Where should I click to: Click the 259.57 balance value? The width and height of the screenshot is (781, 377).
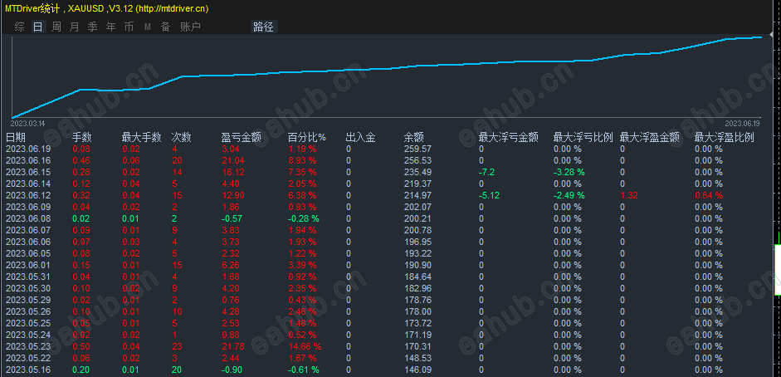tap(417, 149)
